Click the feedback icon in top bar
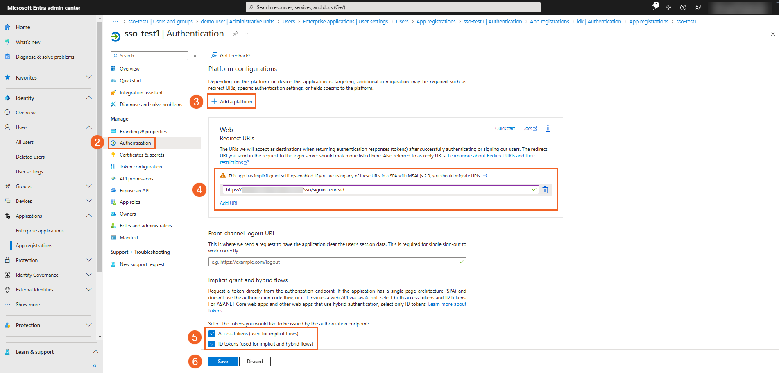 point(698,7)
